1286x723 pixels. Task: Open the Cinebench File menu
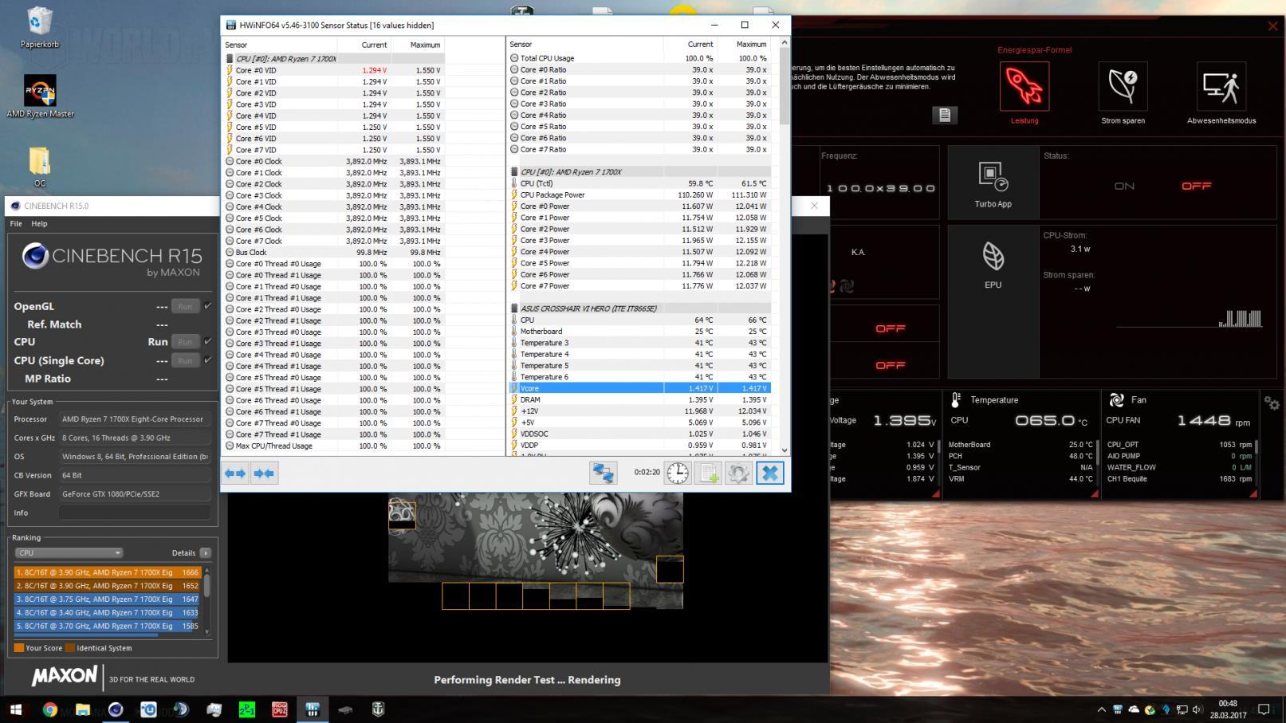point(16,224)
